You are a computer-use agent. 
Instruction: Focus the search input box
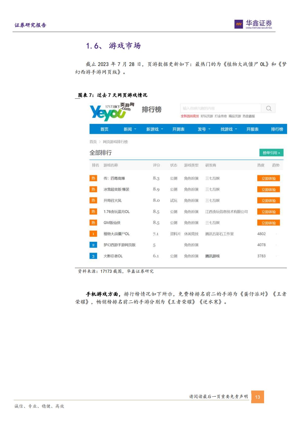point(221,108)
